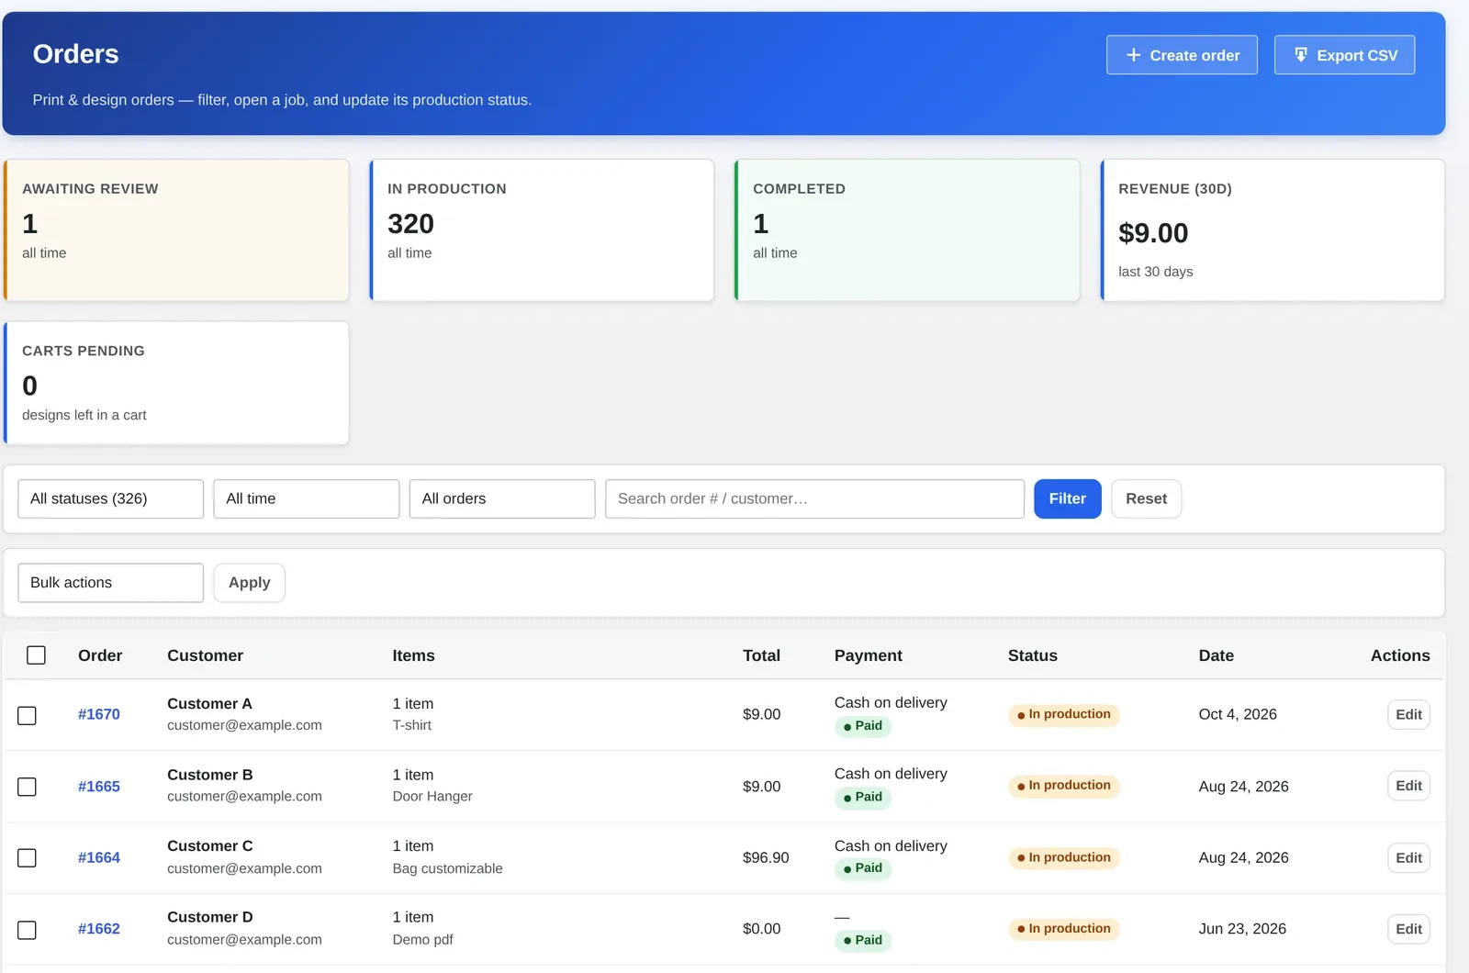The width and height of the screenshot is (1469, 973).
Task: Open order #1665 link
Action: click(99, 787)
